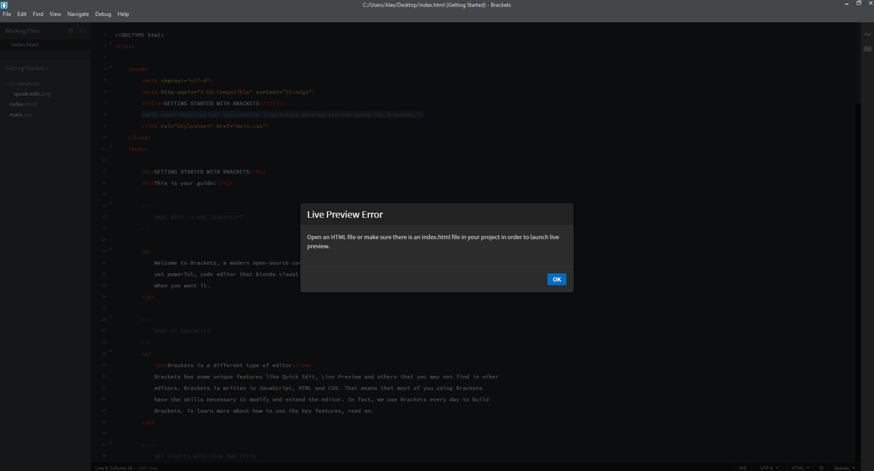Image resolution: width=874 pixels, height=471 pixels.
Task: Open the Debug menu
Action: pos(103,14)
